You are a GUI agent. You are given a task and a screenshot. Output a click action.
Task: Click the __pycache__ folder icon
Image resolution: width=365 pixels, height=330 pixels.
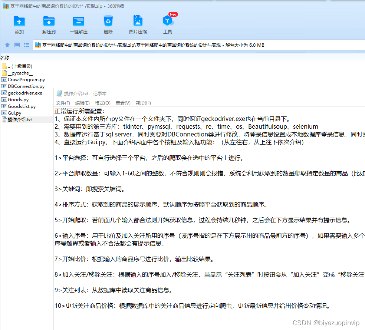[4, 73]
